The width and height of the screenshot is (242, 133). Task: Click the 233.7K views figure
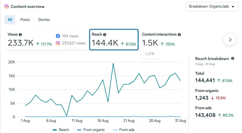pyautogui.click(x=21, y=43)
